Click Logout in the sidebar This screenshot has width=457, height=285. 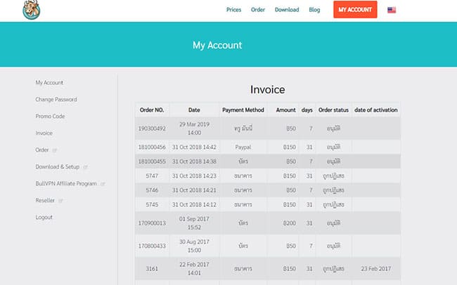[x=44, y=218]
